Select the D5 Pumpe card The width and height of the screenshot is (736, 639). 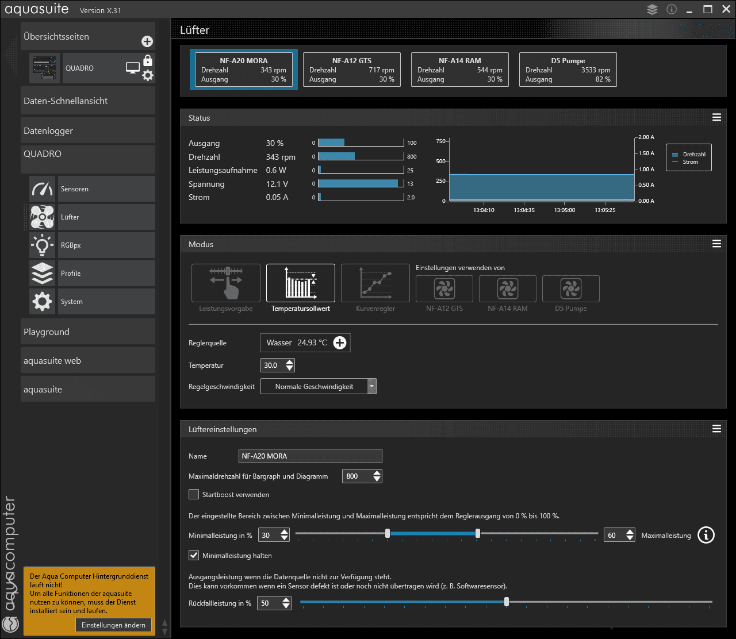tap(568, 70)
